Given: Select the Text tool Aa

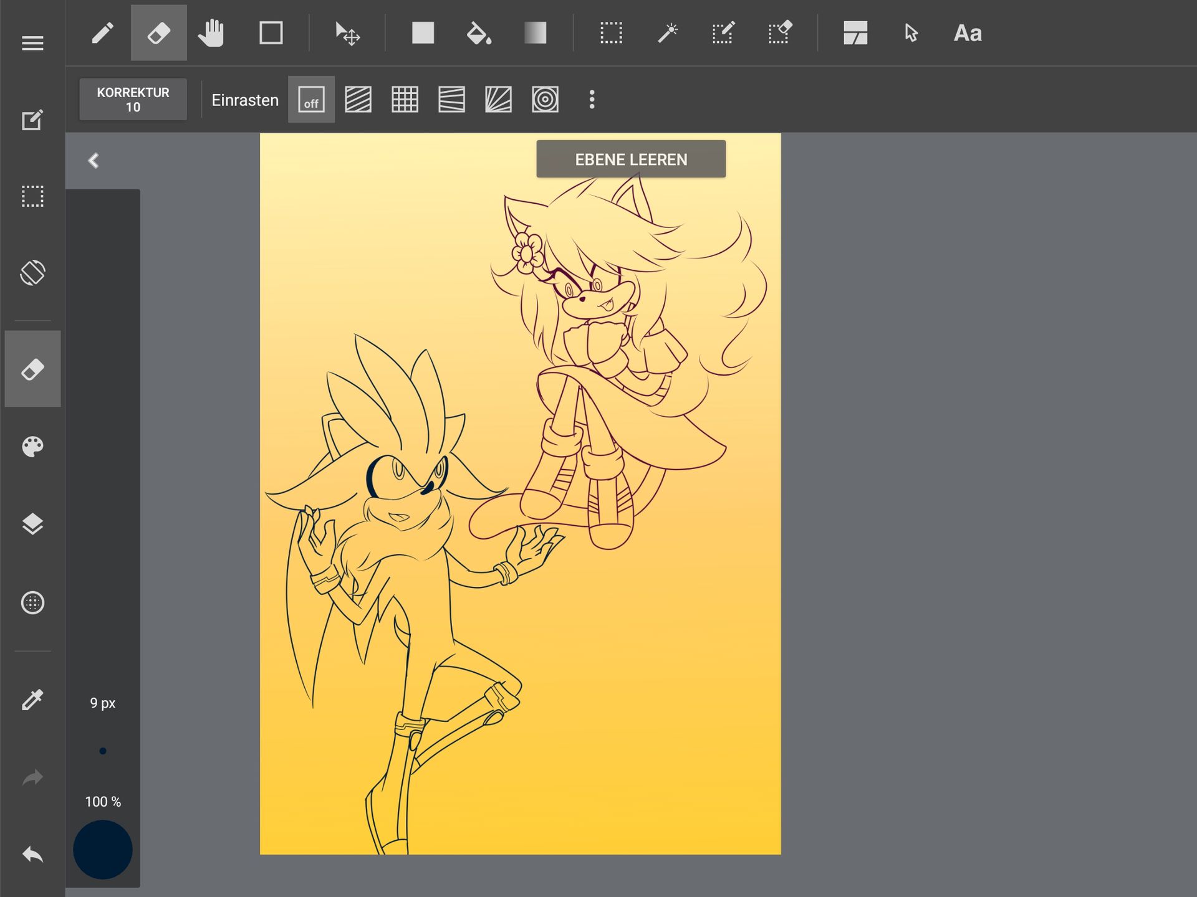Looking at the screenshot, I should click(968, 33).
